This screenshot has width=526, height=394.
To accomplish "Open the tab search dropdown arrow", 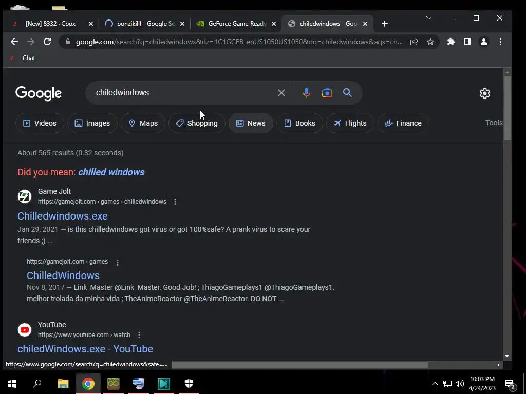I will (429, 18).
